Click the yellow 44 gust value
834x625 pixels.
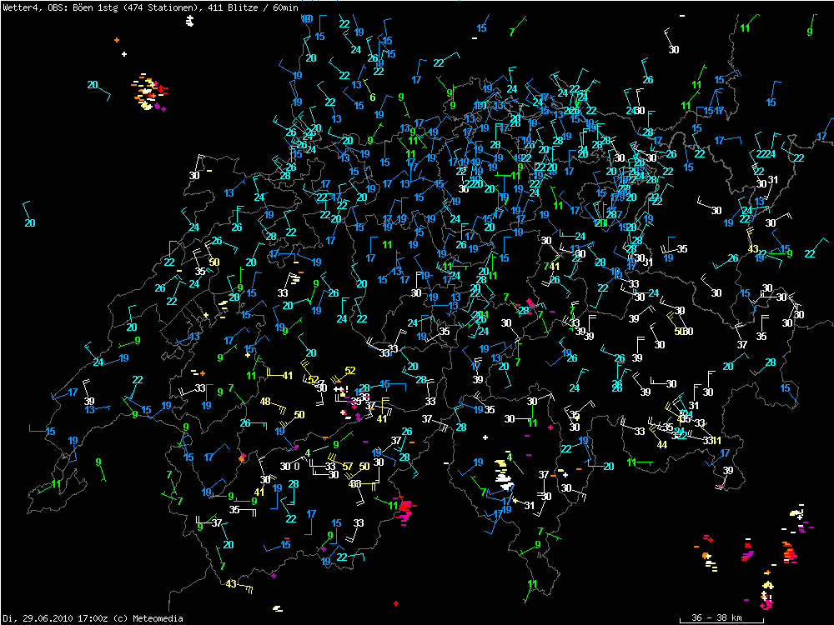pos(662,445)
